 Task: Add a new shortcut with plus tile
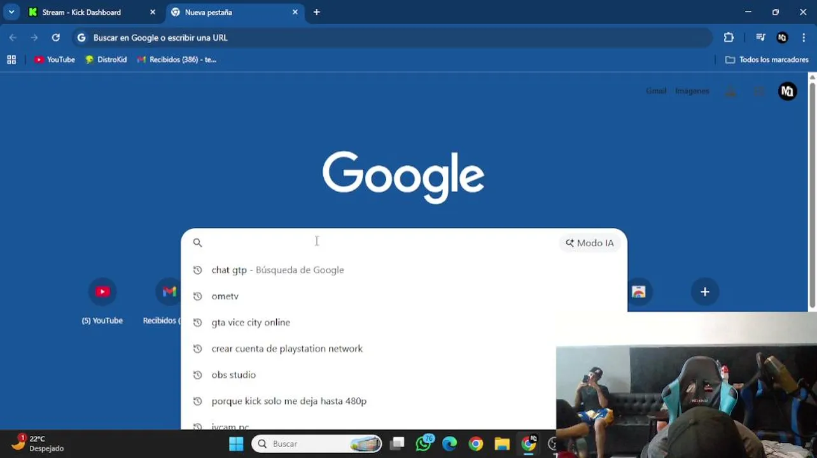point(704,292)
